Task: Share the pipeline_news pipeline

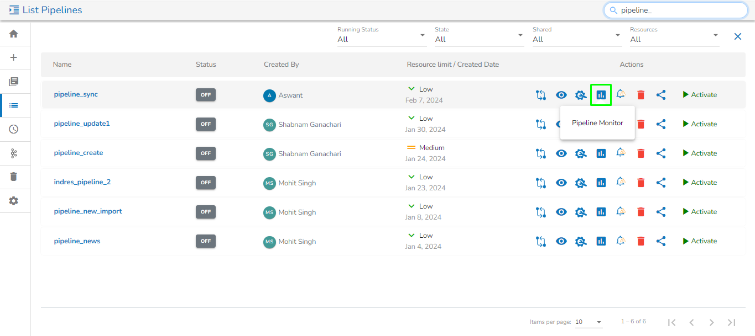Action: (x=660, y=241)
